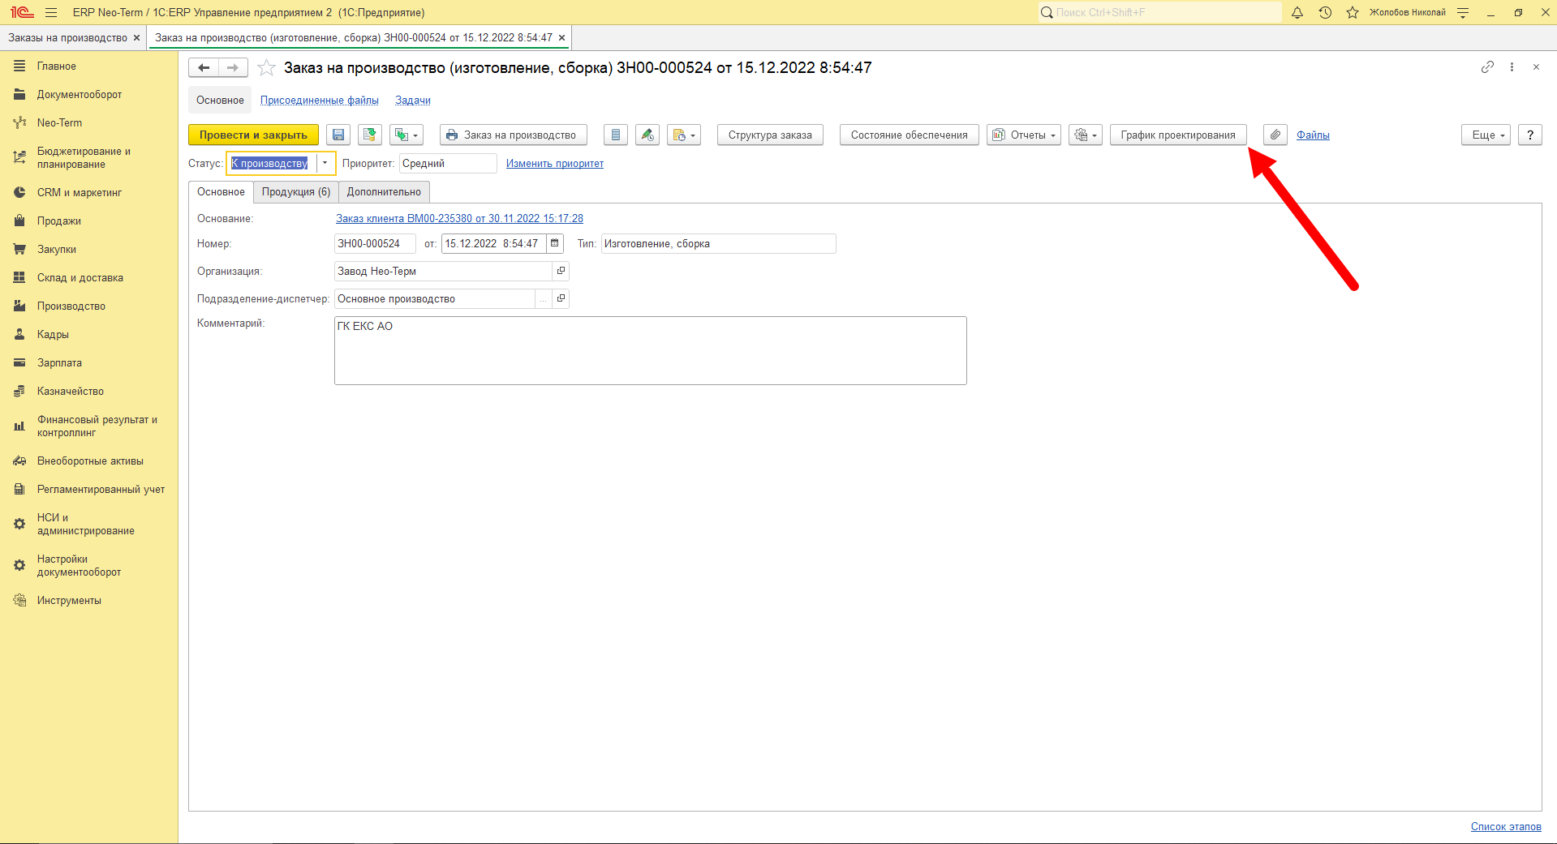Open the gear settings dropdown in toolbar
This screenshot has height=844, width=1557.
click(x=1086, y=135)
